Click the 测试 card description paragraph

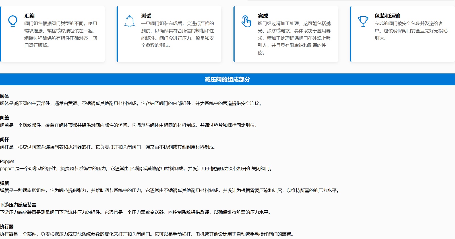[177, 34]
